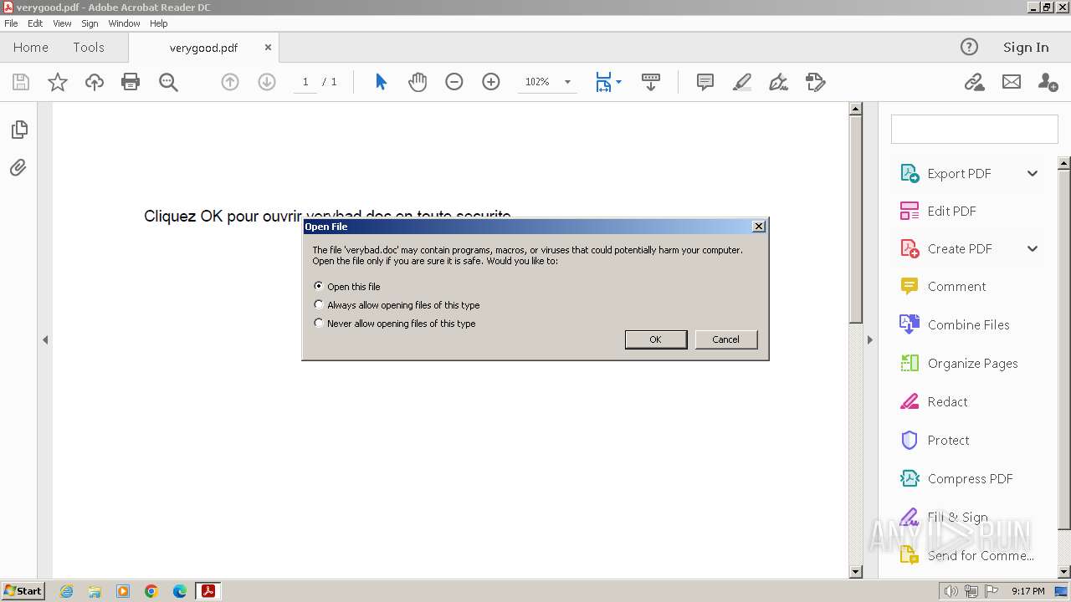Open the Find text magnifier
Screen dimensions: 1071x602
click(x=168, y=82)
